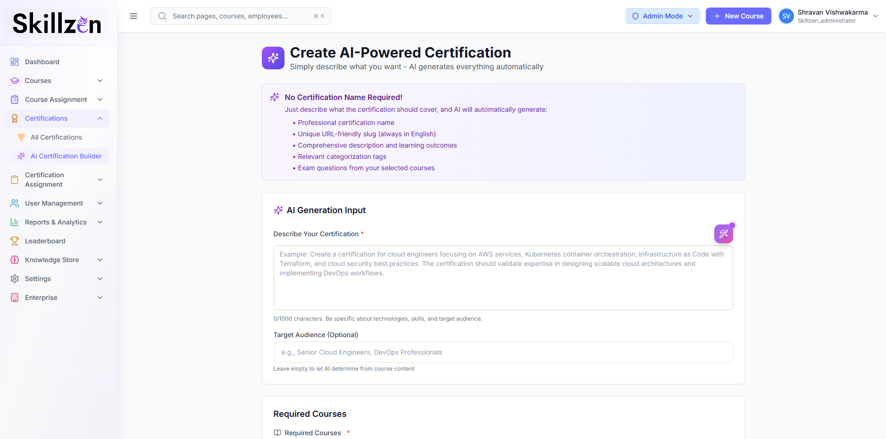Click the search pages, courses, employees box
The width and height of the screenshot is (886, 439).
(240, 16)
